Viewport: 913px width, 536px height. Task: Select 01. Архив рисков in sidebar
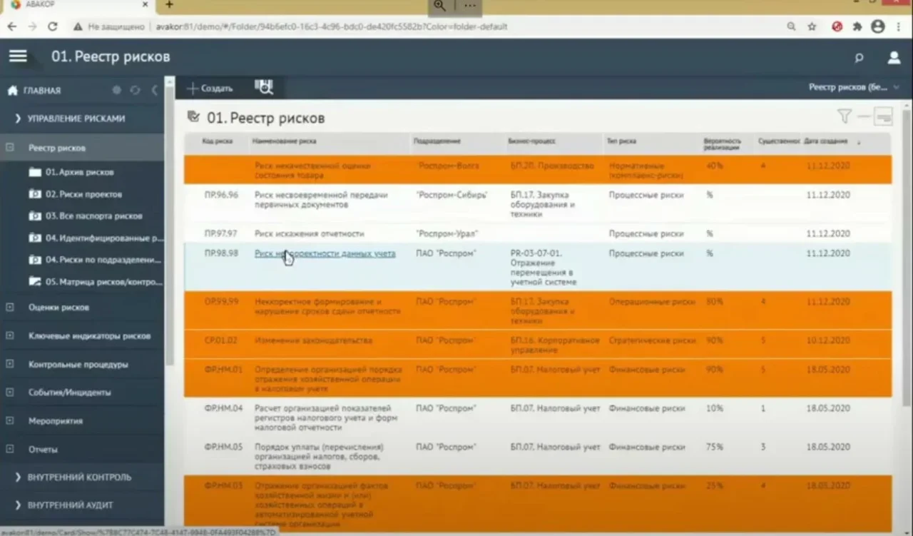[x=79, y=172]
